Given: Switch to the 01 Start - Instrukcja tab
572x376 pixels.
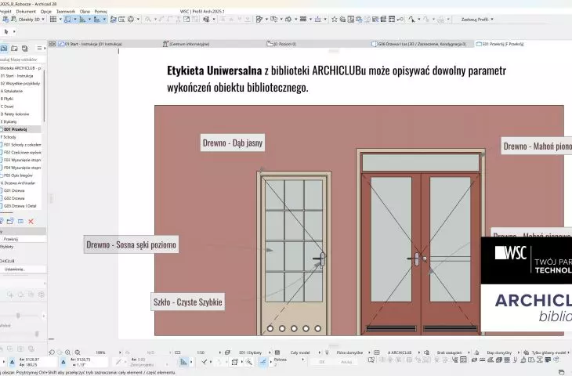Looking at the screenshot, I should (90, 44).
